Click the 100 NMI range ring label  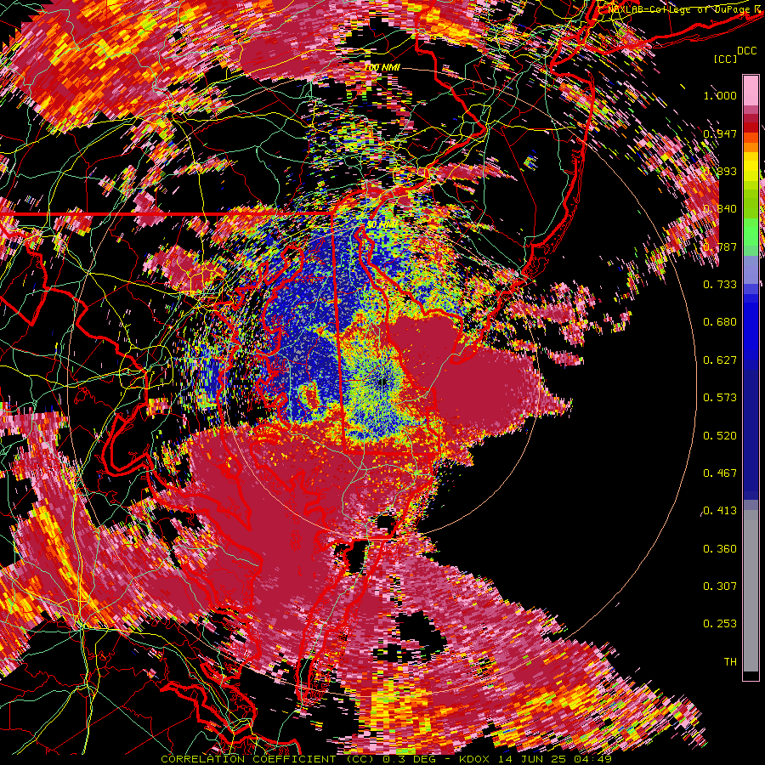coord(382,67)
